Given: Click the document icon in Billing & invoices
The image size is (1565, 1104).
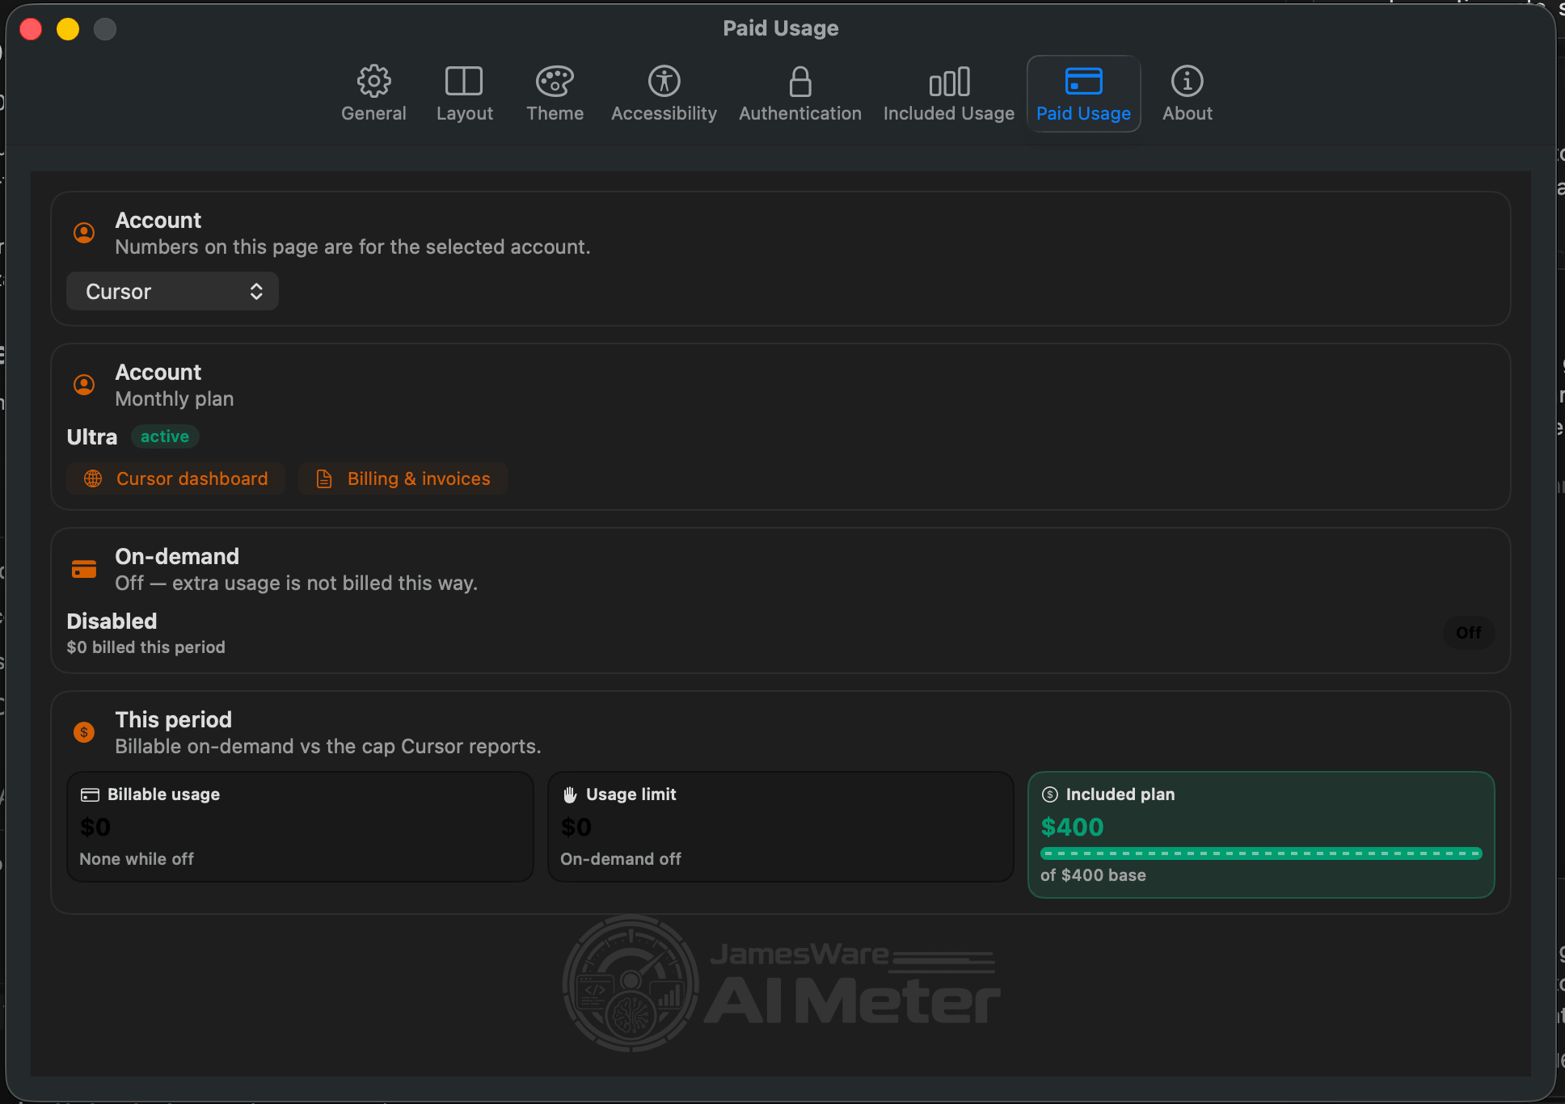Looking at the screenshot, I should 324,478.
